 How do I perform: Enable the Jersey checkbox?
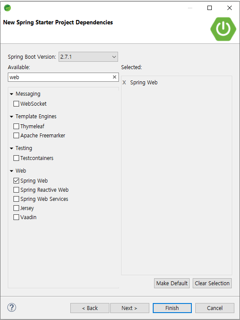click(16, 208)
